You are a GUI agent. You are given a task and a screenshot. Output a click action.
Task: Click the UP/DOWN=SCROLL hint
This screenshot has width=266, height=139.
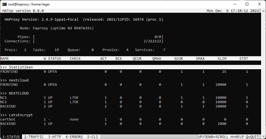coord(213,137)
